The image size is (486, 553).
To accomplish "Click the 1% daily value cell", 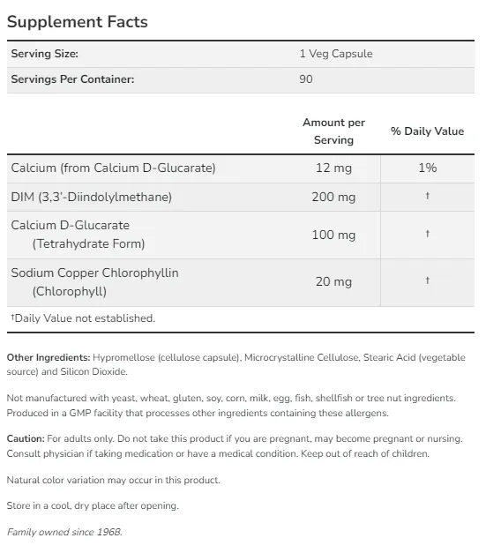I will pos(428,168).
